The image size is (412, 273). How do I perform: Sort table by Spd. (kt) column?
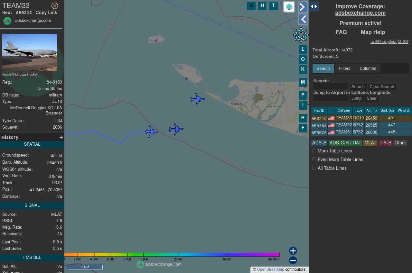[x=387, y=111]
